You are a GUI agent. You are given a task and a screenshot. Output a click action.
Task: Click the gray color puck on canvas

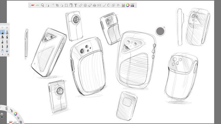tap(160, 31)
